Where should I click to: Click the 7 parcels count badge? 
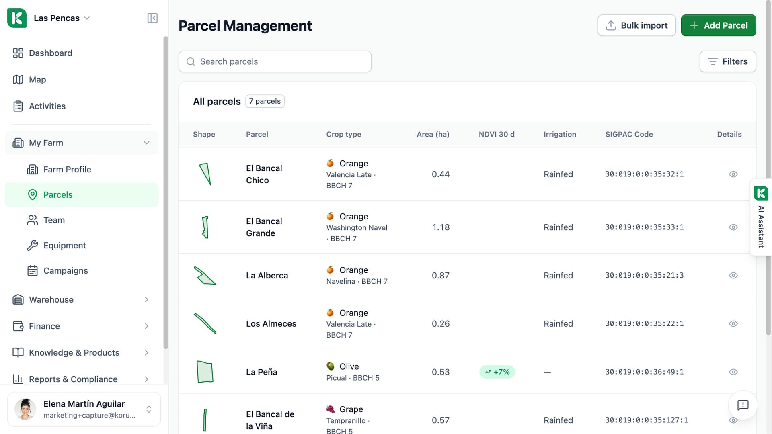click(x=265, y=101)
